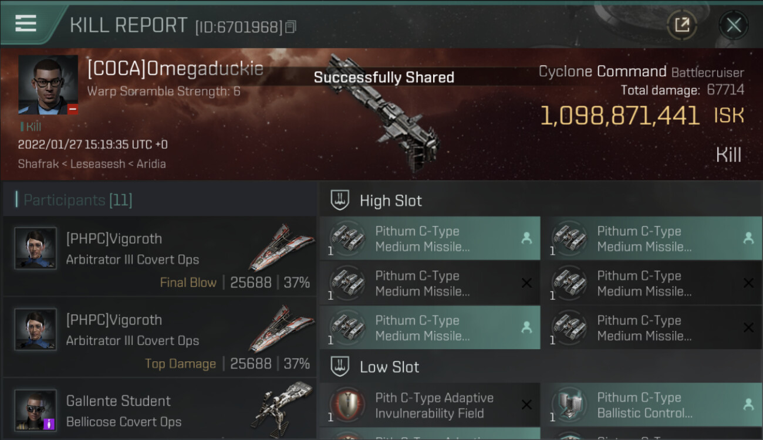Close the kill report window
763x440 pixels.
click(x=734, y=25)
